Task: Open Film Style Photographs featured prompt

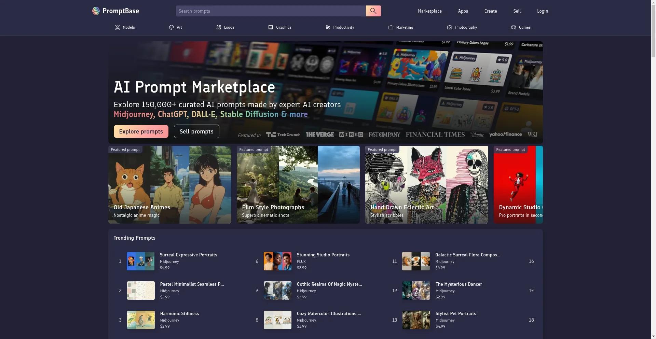Action: point(298,185)
